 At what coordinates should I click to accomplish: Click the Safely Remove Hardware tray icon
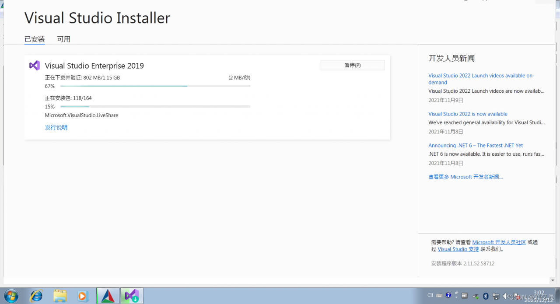tap(476, 296)
